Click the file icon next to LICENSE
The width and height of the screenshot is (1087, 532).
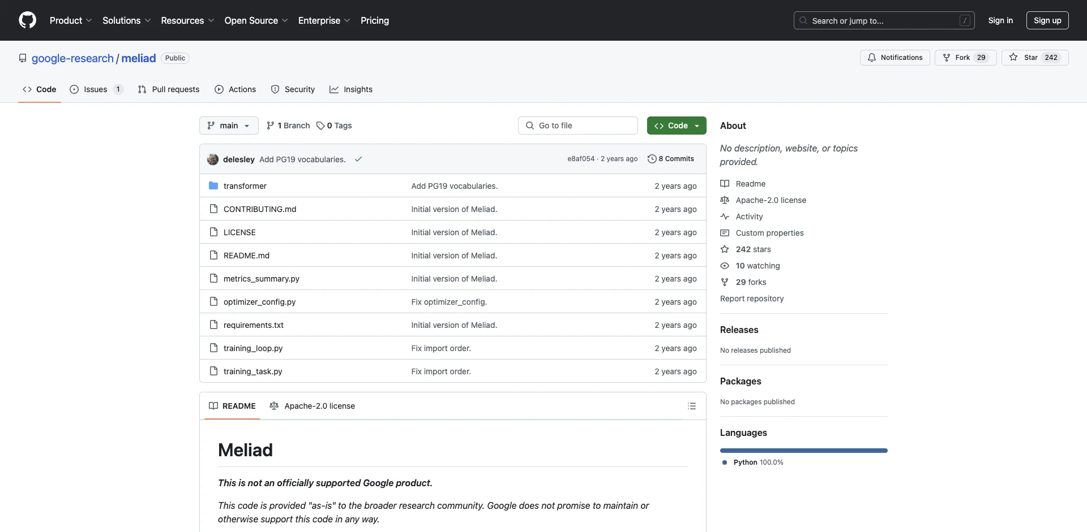click(213, 232)
